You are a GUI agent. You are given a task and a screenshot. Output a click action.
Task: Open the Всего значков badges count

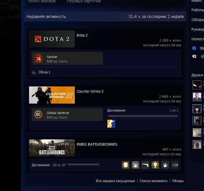pyautogui.click(x=42, y=1)
